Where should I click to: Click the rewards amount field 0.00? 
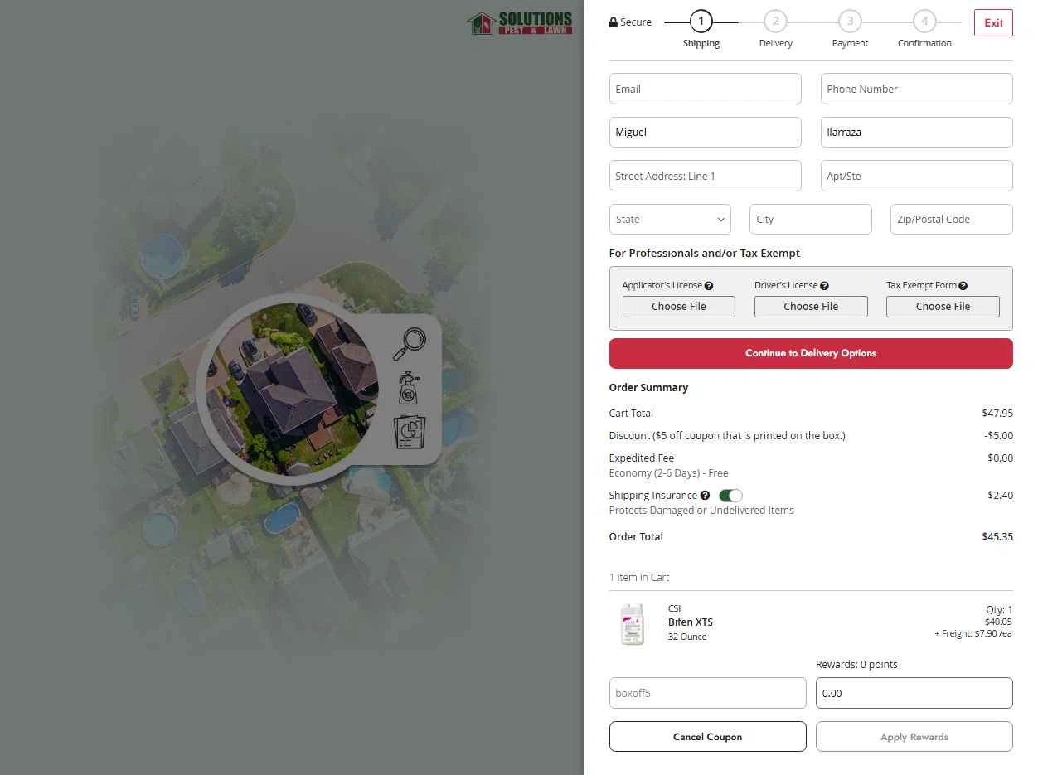[x=914, y=693]
